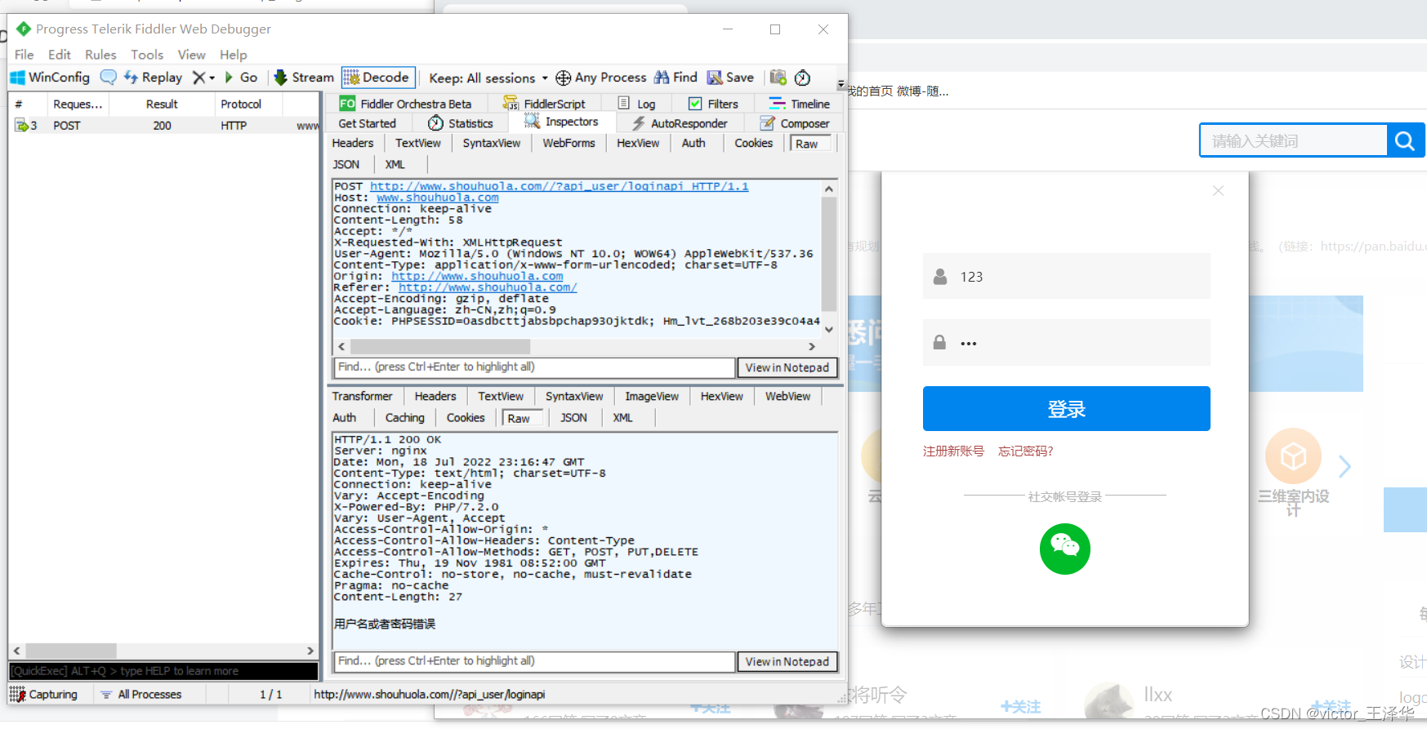
Task: Open the Tools menu
Action: [x=147, y=55]
